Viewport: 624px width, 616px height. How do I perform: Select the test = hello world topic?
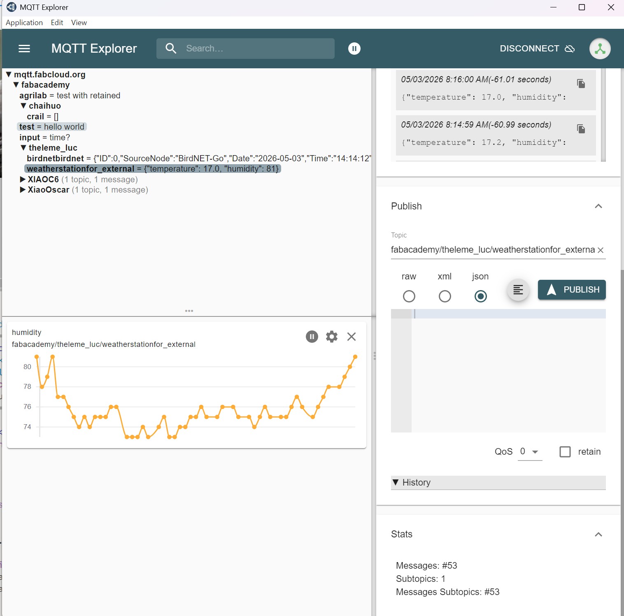52,127
